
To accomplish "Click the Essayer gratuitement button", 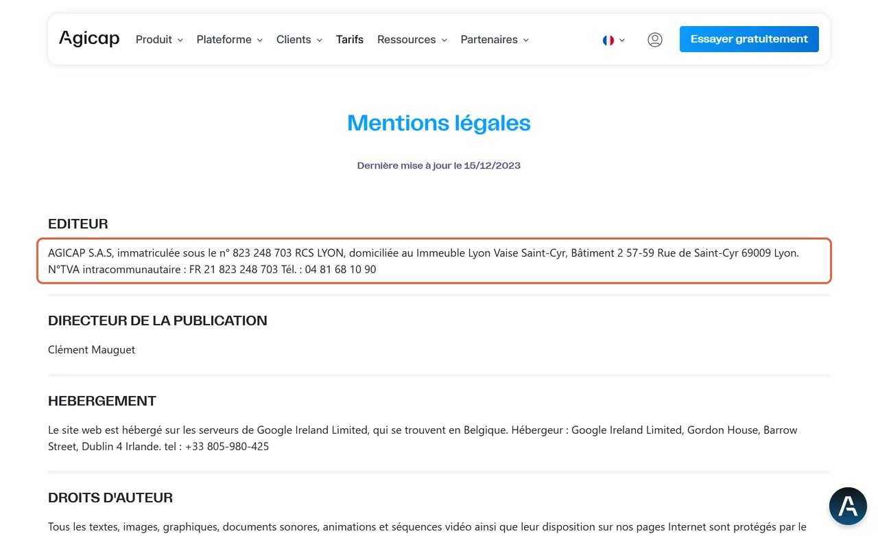I will pos(749,39).
